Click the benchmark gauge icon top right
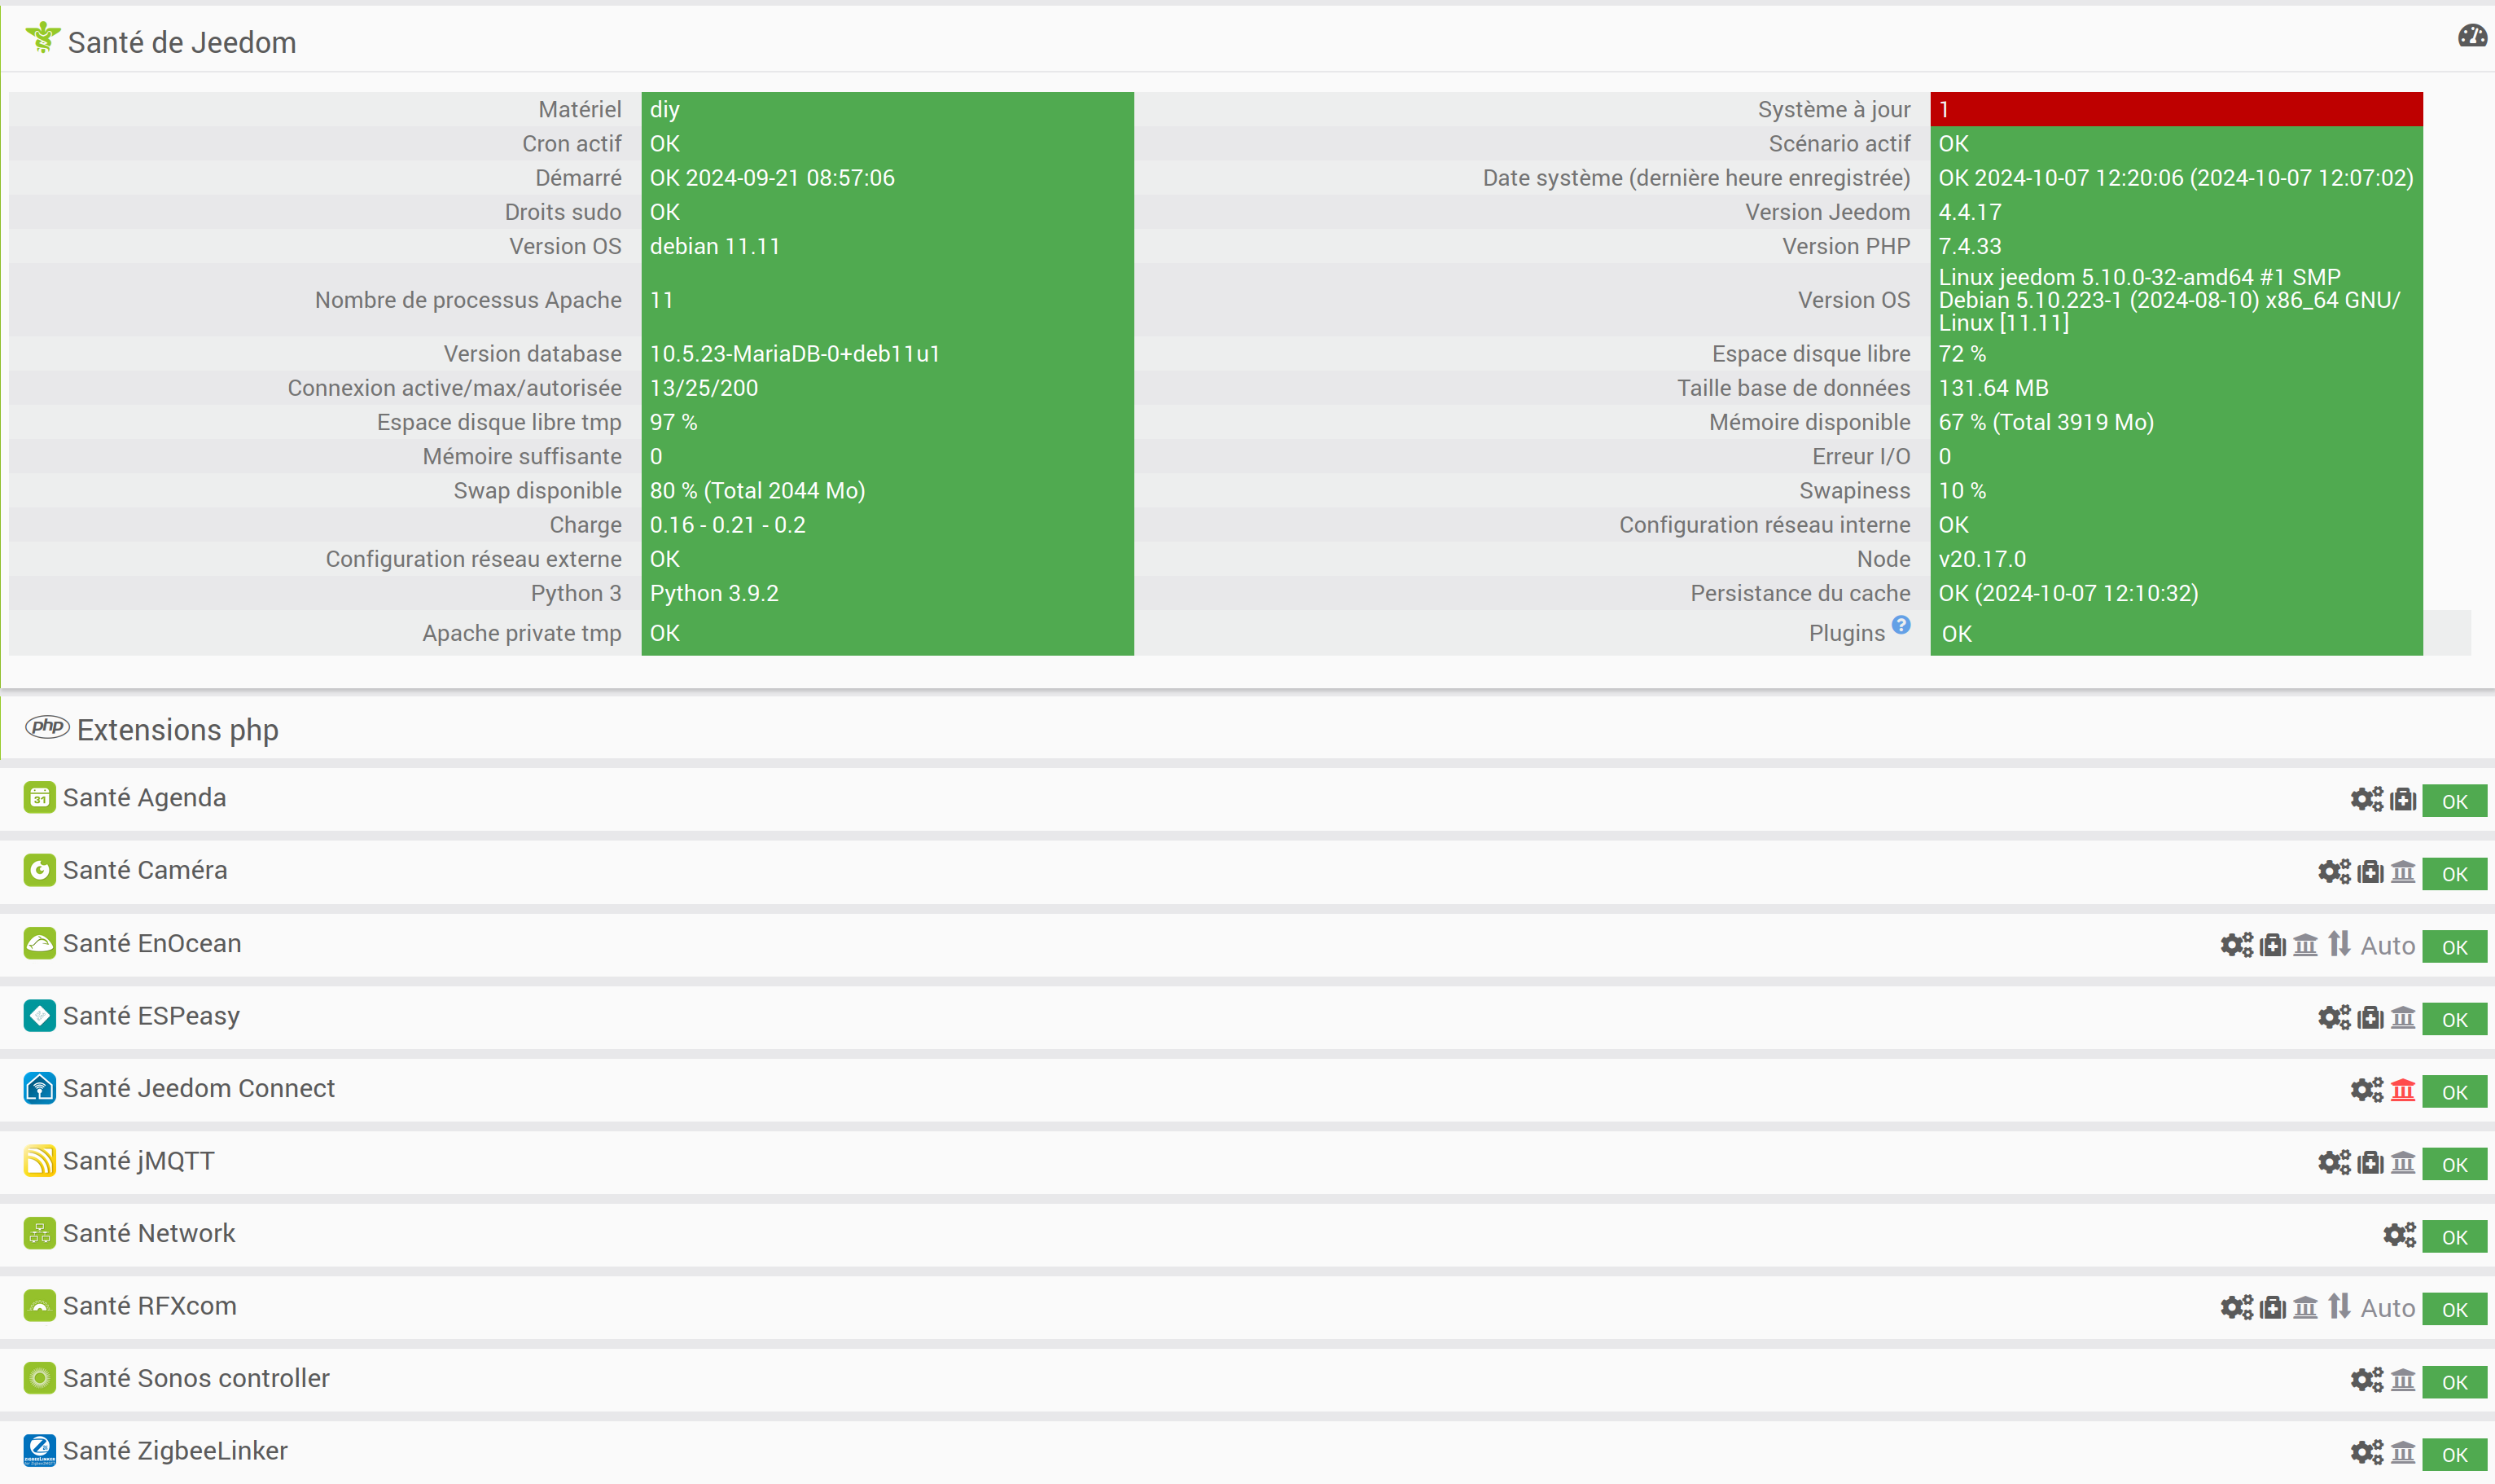Viewport: 2495px width, 1484px height. (x=2471, y=37)
